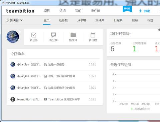160x122 pixels.
Task: Click the avatar in the 这是一条任务 row
Action: pos(13,64)
